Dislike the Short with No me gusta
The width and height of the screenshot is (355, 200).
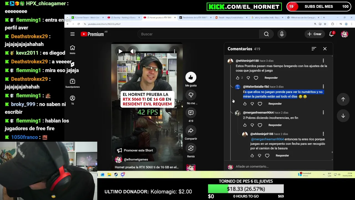click(x=191, y=95)
